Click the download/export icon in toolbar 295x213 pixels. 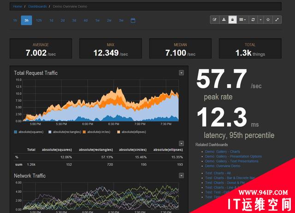pos(224,19)
